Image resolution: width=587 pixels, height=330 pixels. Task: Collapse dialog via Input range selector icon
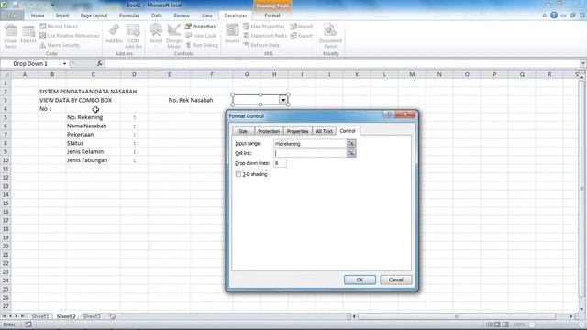tap(351, 144)
